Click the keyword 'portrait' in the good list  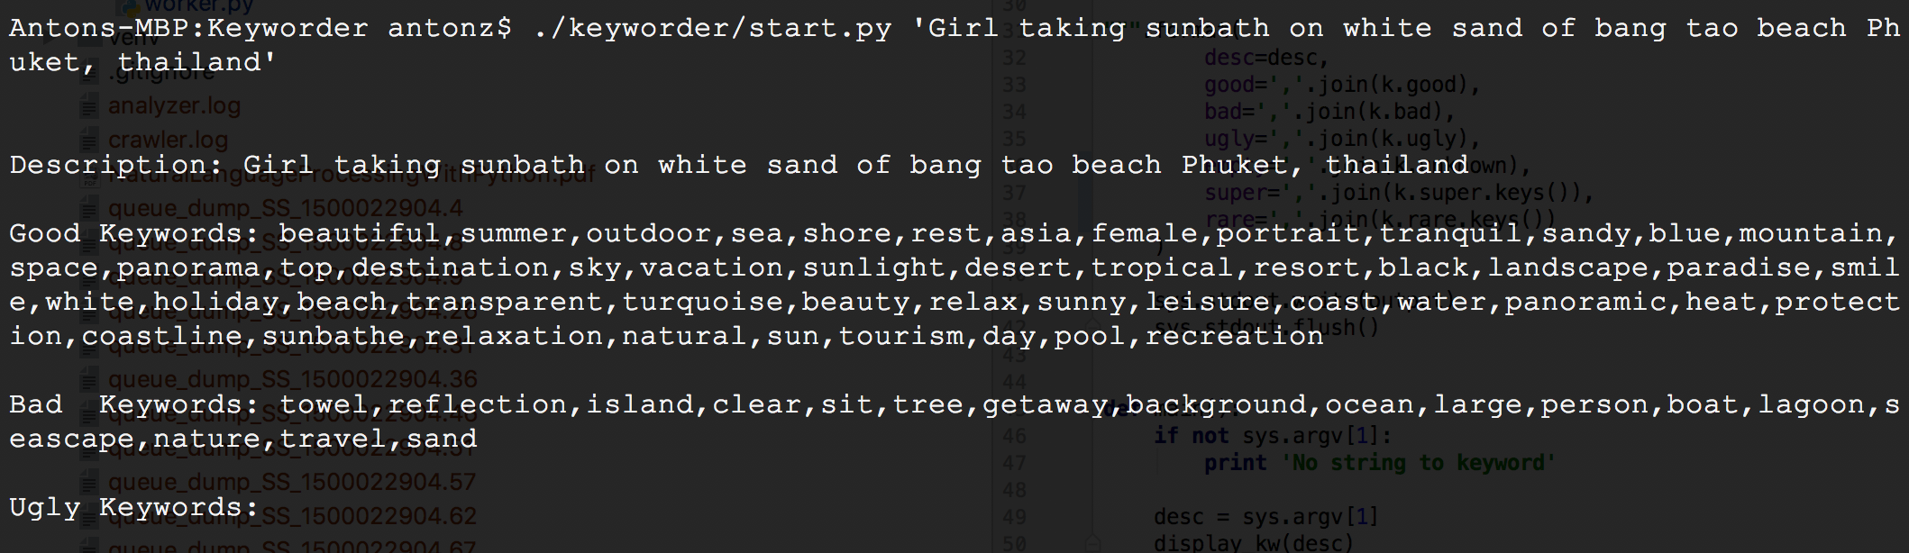point(1289,234)
